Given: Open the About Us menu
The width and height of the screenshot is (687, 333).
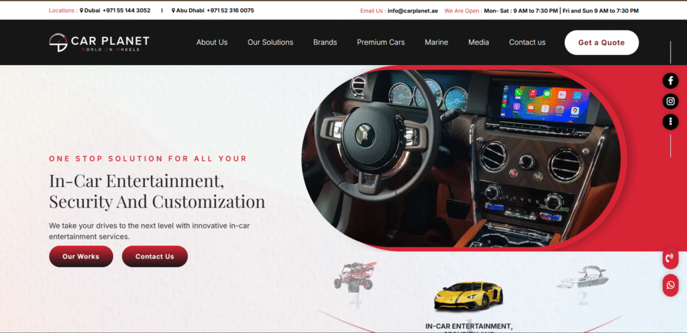Looking at the screenshot, I should [x=212, y=42].
